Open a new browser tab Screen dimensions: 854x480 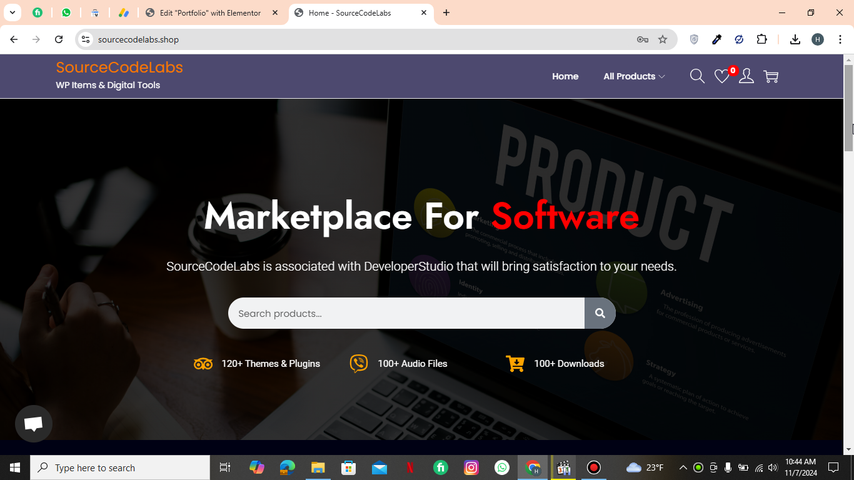446,12
